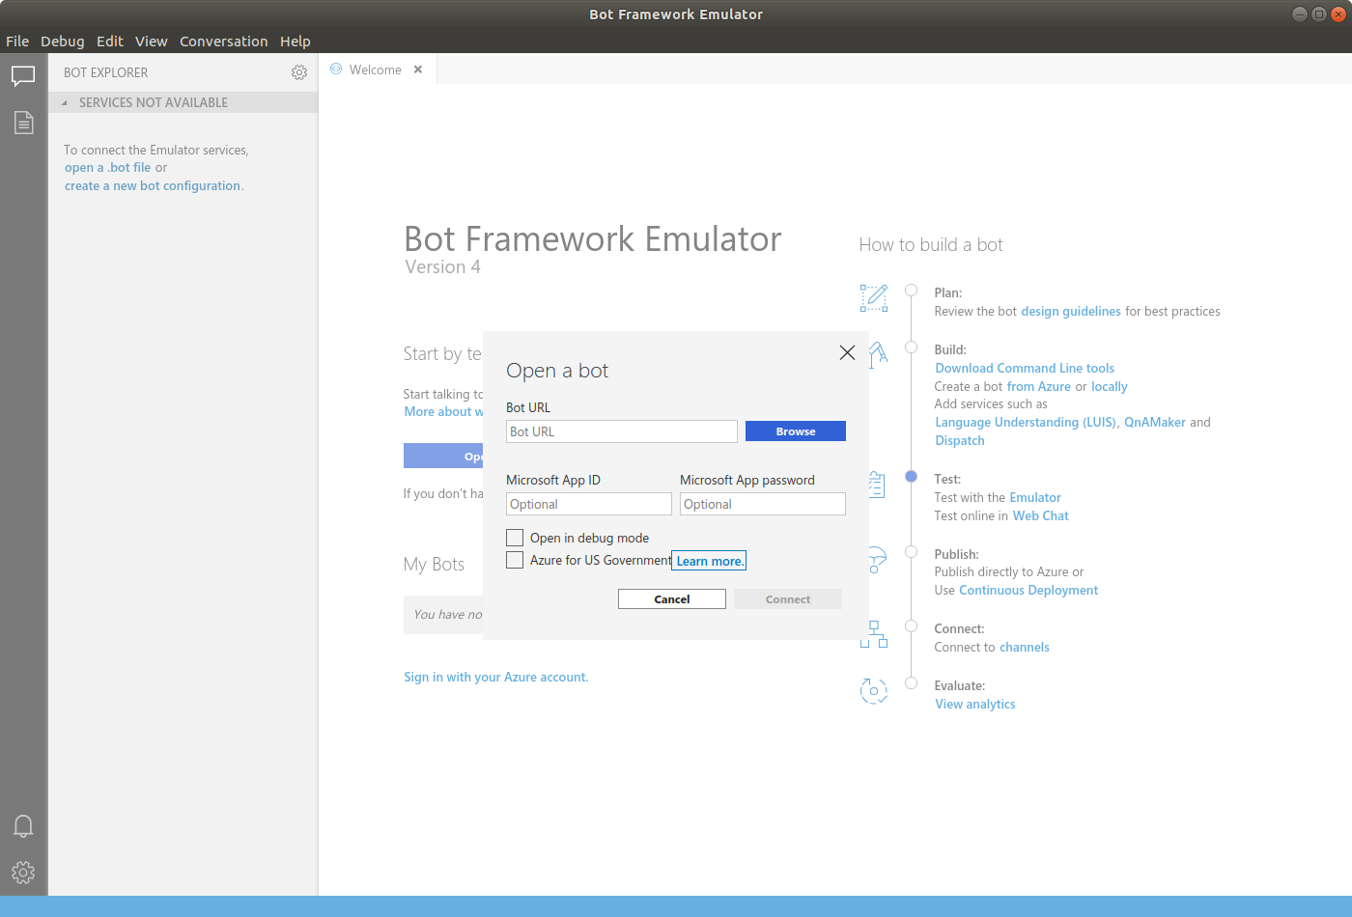This screenshot has height=917, width=1352.
Task: Click the Bot Explorer settings gear
Action: tap(299, 71)
